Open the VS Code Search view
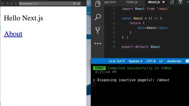 (x=98, y=17)
